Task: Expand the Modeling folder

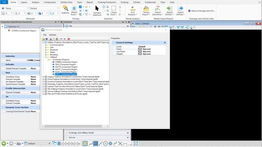Action: (x=45, y=55)
